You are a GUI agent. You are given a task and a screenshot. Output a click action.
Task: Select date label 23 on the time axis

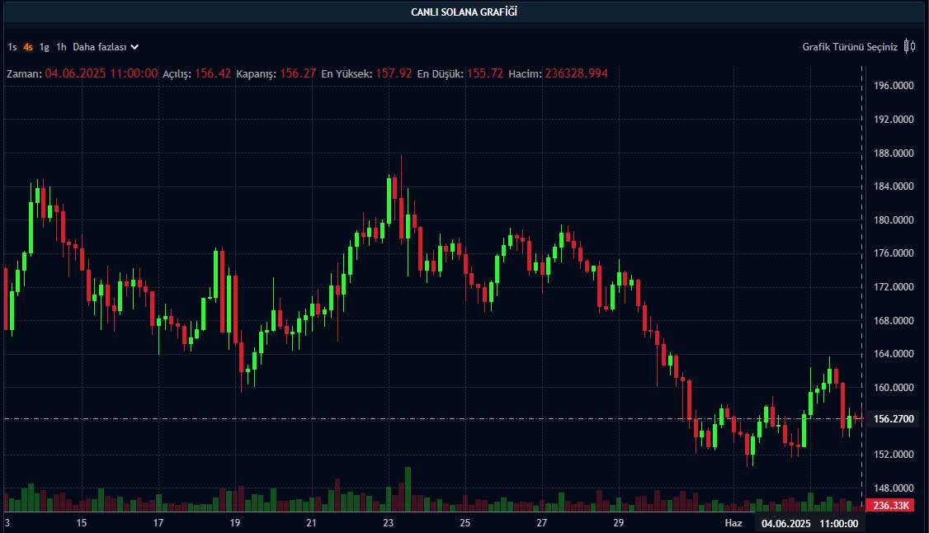[x=388, y=523]
